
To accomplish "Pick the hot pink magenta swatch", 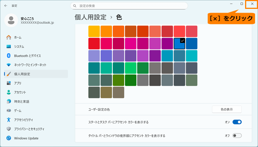I will coord(130,44).
